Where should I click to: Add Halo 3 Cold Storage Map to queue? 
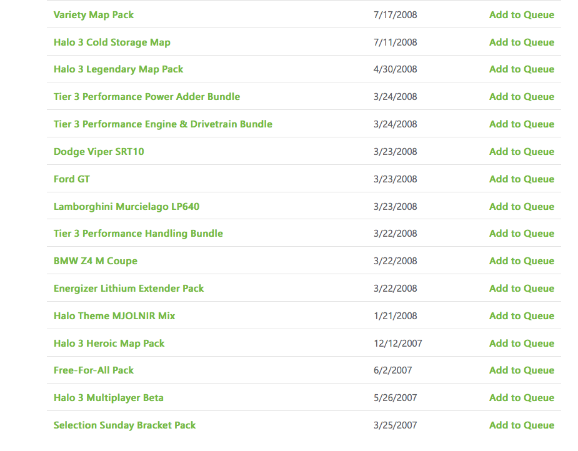pos(522,42)
